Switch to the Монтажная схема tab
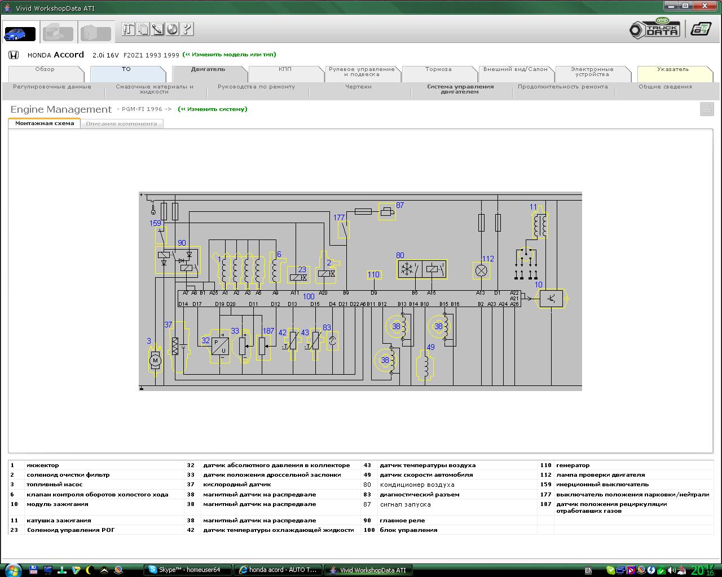The width and height of the screenshot is (722, 577). pos(45,123)
